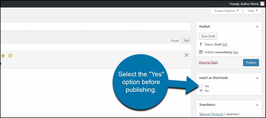Viewport: 266px width, 118px height.
Task: Open the Screen Options dropdown
Action: (226, 11)
